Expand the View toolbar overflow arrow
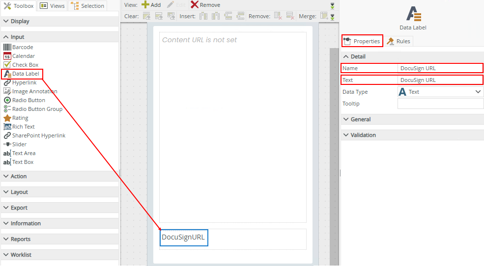The image size is (484, 266). [x=333, y=6]
